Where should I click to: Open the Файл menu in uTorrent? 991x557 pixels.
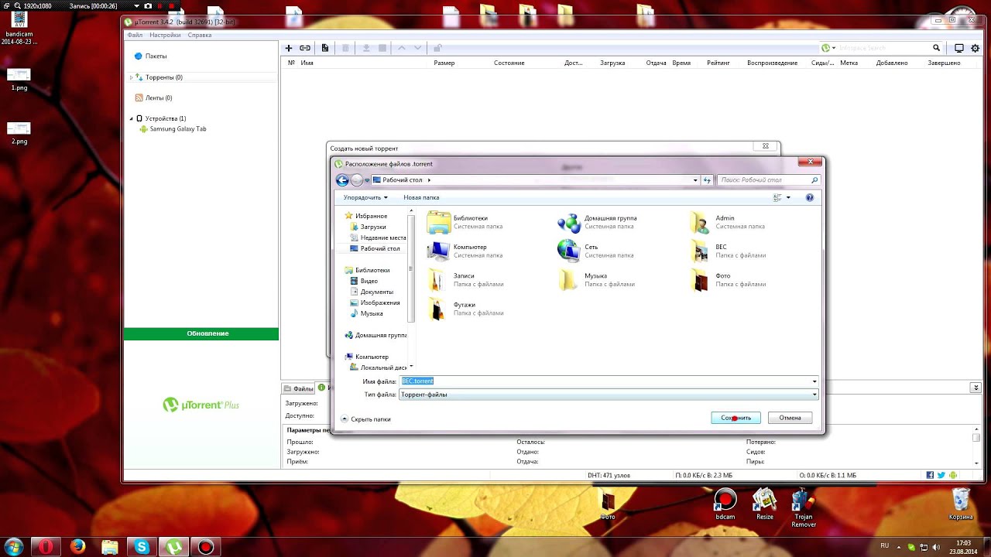click(135, 35)
